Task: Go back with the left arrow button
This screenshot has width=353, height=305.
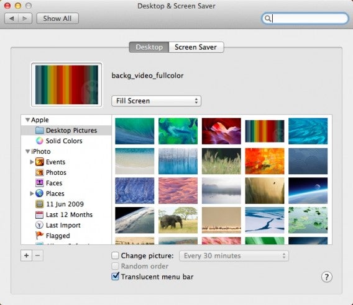Action: click(x=11, y=19)
